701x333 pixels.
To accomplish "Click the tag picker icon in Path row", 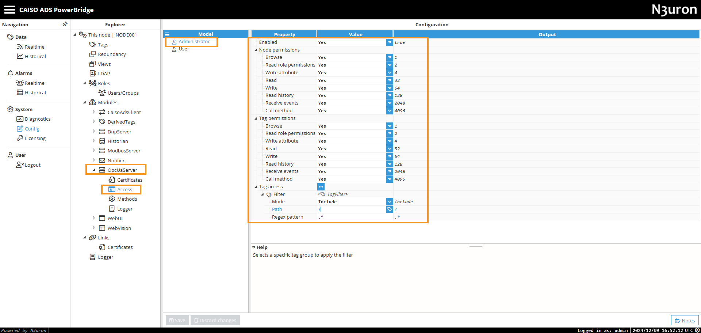I will [x=390, y=209].
